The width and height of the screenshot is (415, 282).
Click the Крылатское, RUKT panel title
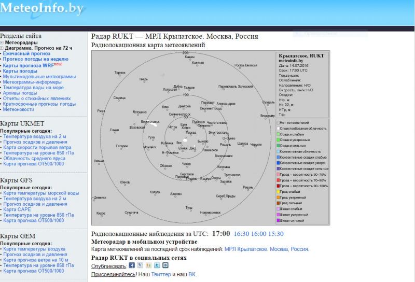[x=301, y=56]
